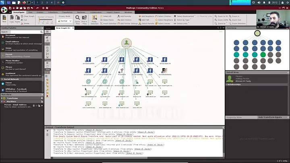Activate the Entity Selection tool
The image size is (290, 163).
(x=95, y=20)
